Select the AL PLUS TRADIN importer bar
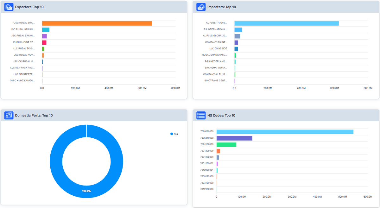380x208 pixels. [286, 23]
